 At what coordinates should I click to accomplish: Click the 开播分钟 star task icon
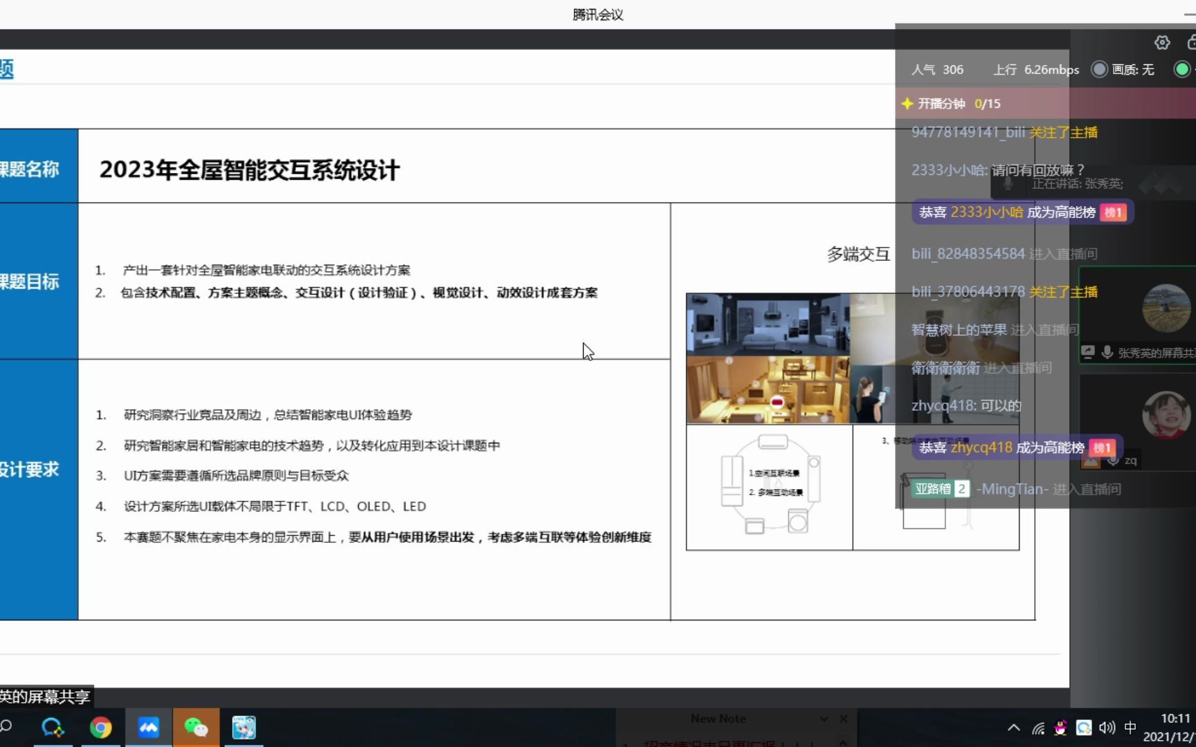[907, 104]
